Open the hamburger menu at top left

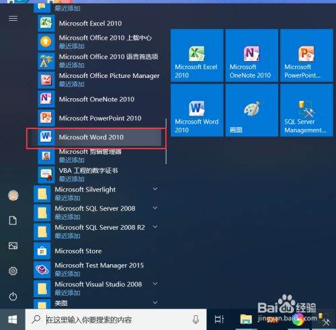pyautogui.click(x=13, y=18)
